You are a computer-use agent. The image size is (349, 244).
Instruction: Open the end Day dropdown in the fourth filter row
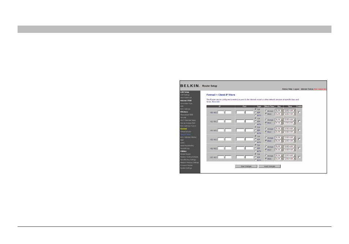click(279, 141)
